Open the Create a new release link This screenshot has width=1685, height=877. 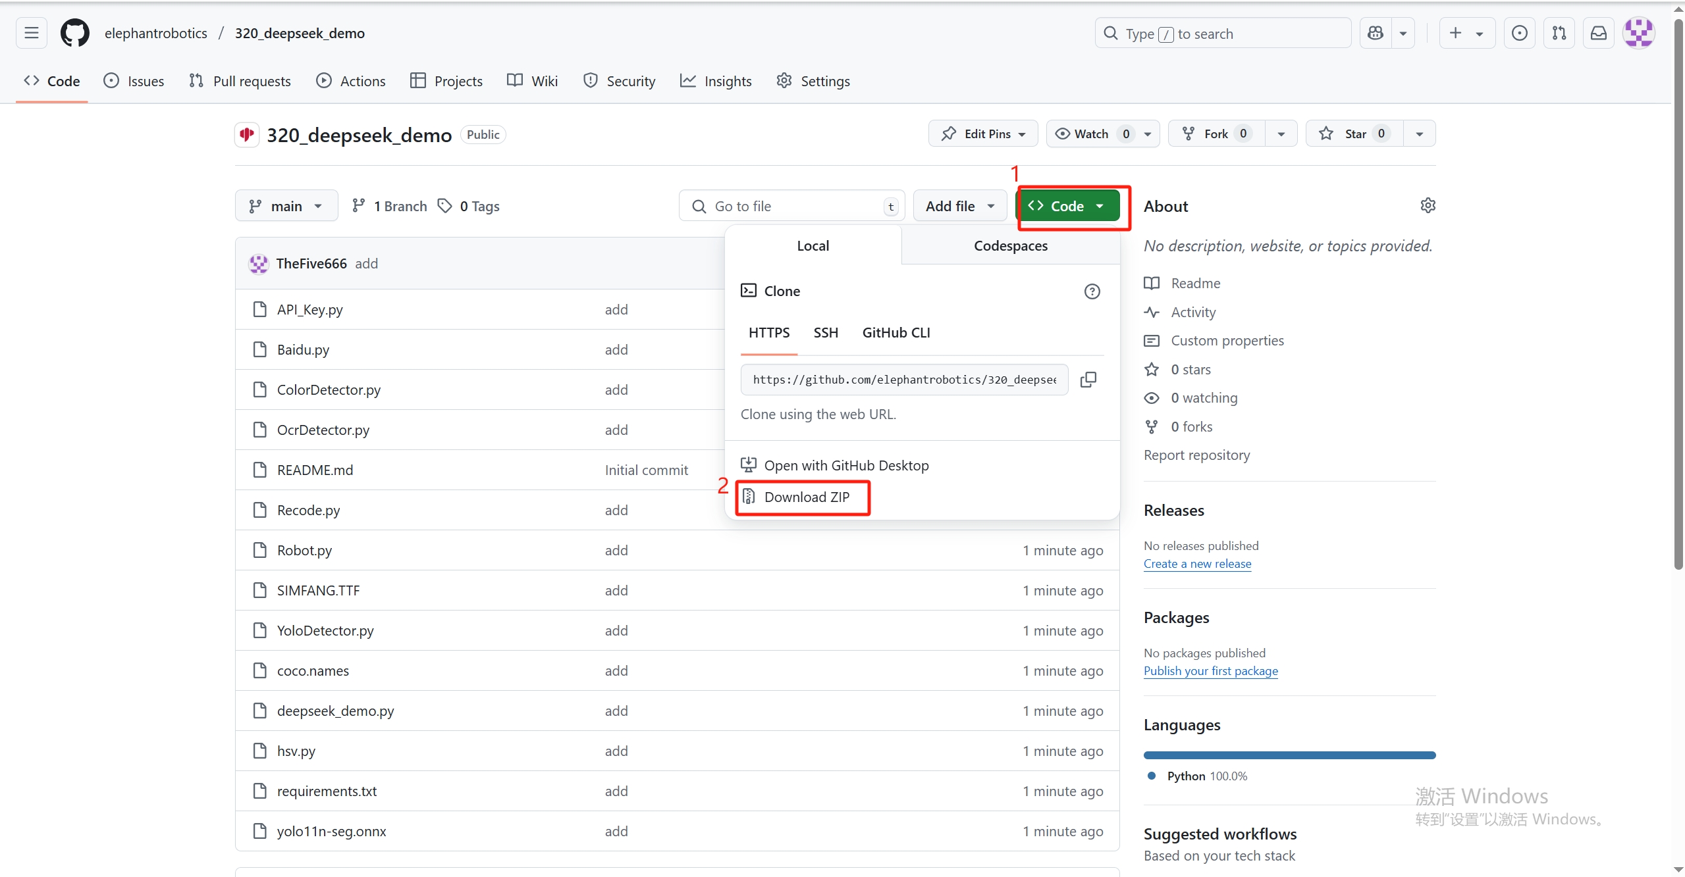coord(1197,564)
